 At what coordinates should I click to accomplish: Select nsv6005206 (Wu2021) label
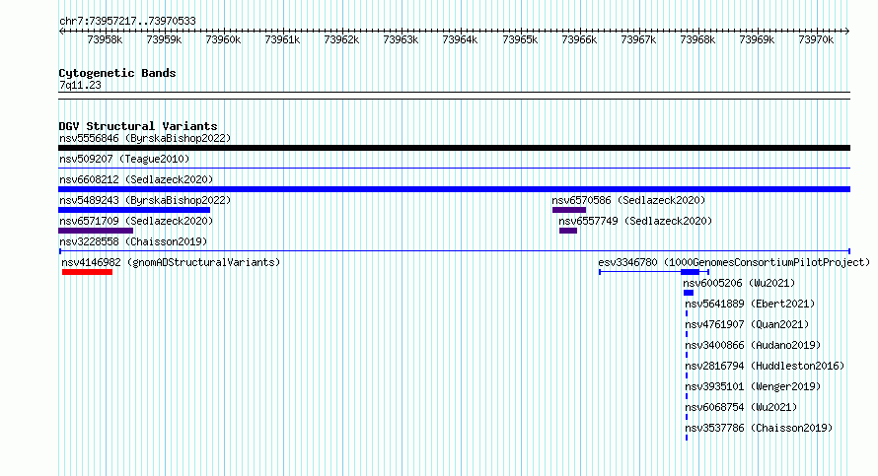pos(739,283)
